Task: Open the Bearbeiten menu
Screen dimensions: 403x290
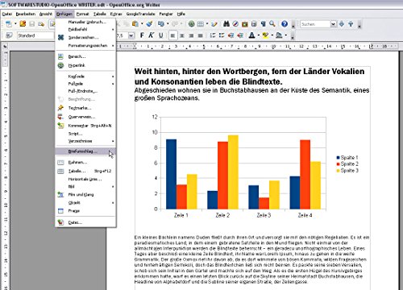Action: coord(26,14)
